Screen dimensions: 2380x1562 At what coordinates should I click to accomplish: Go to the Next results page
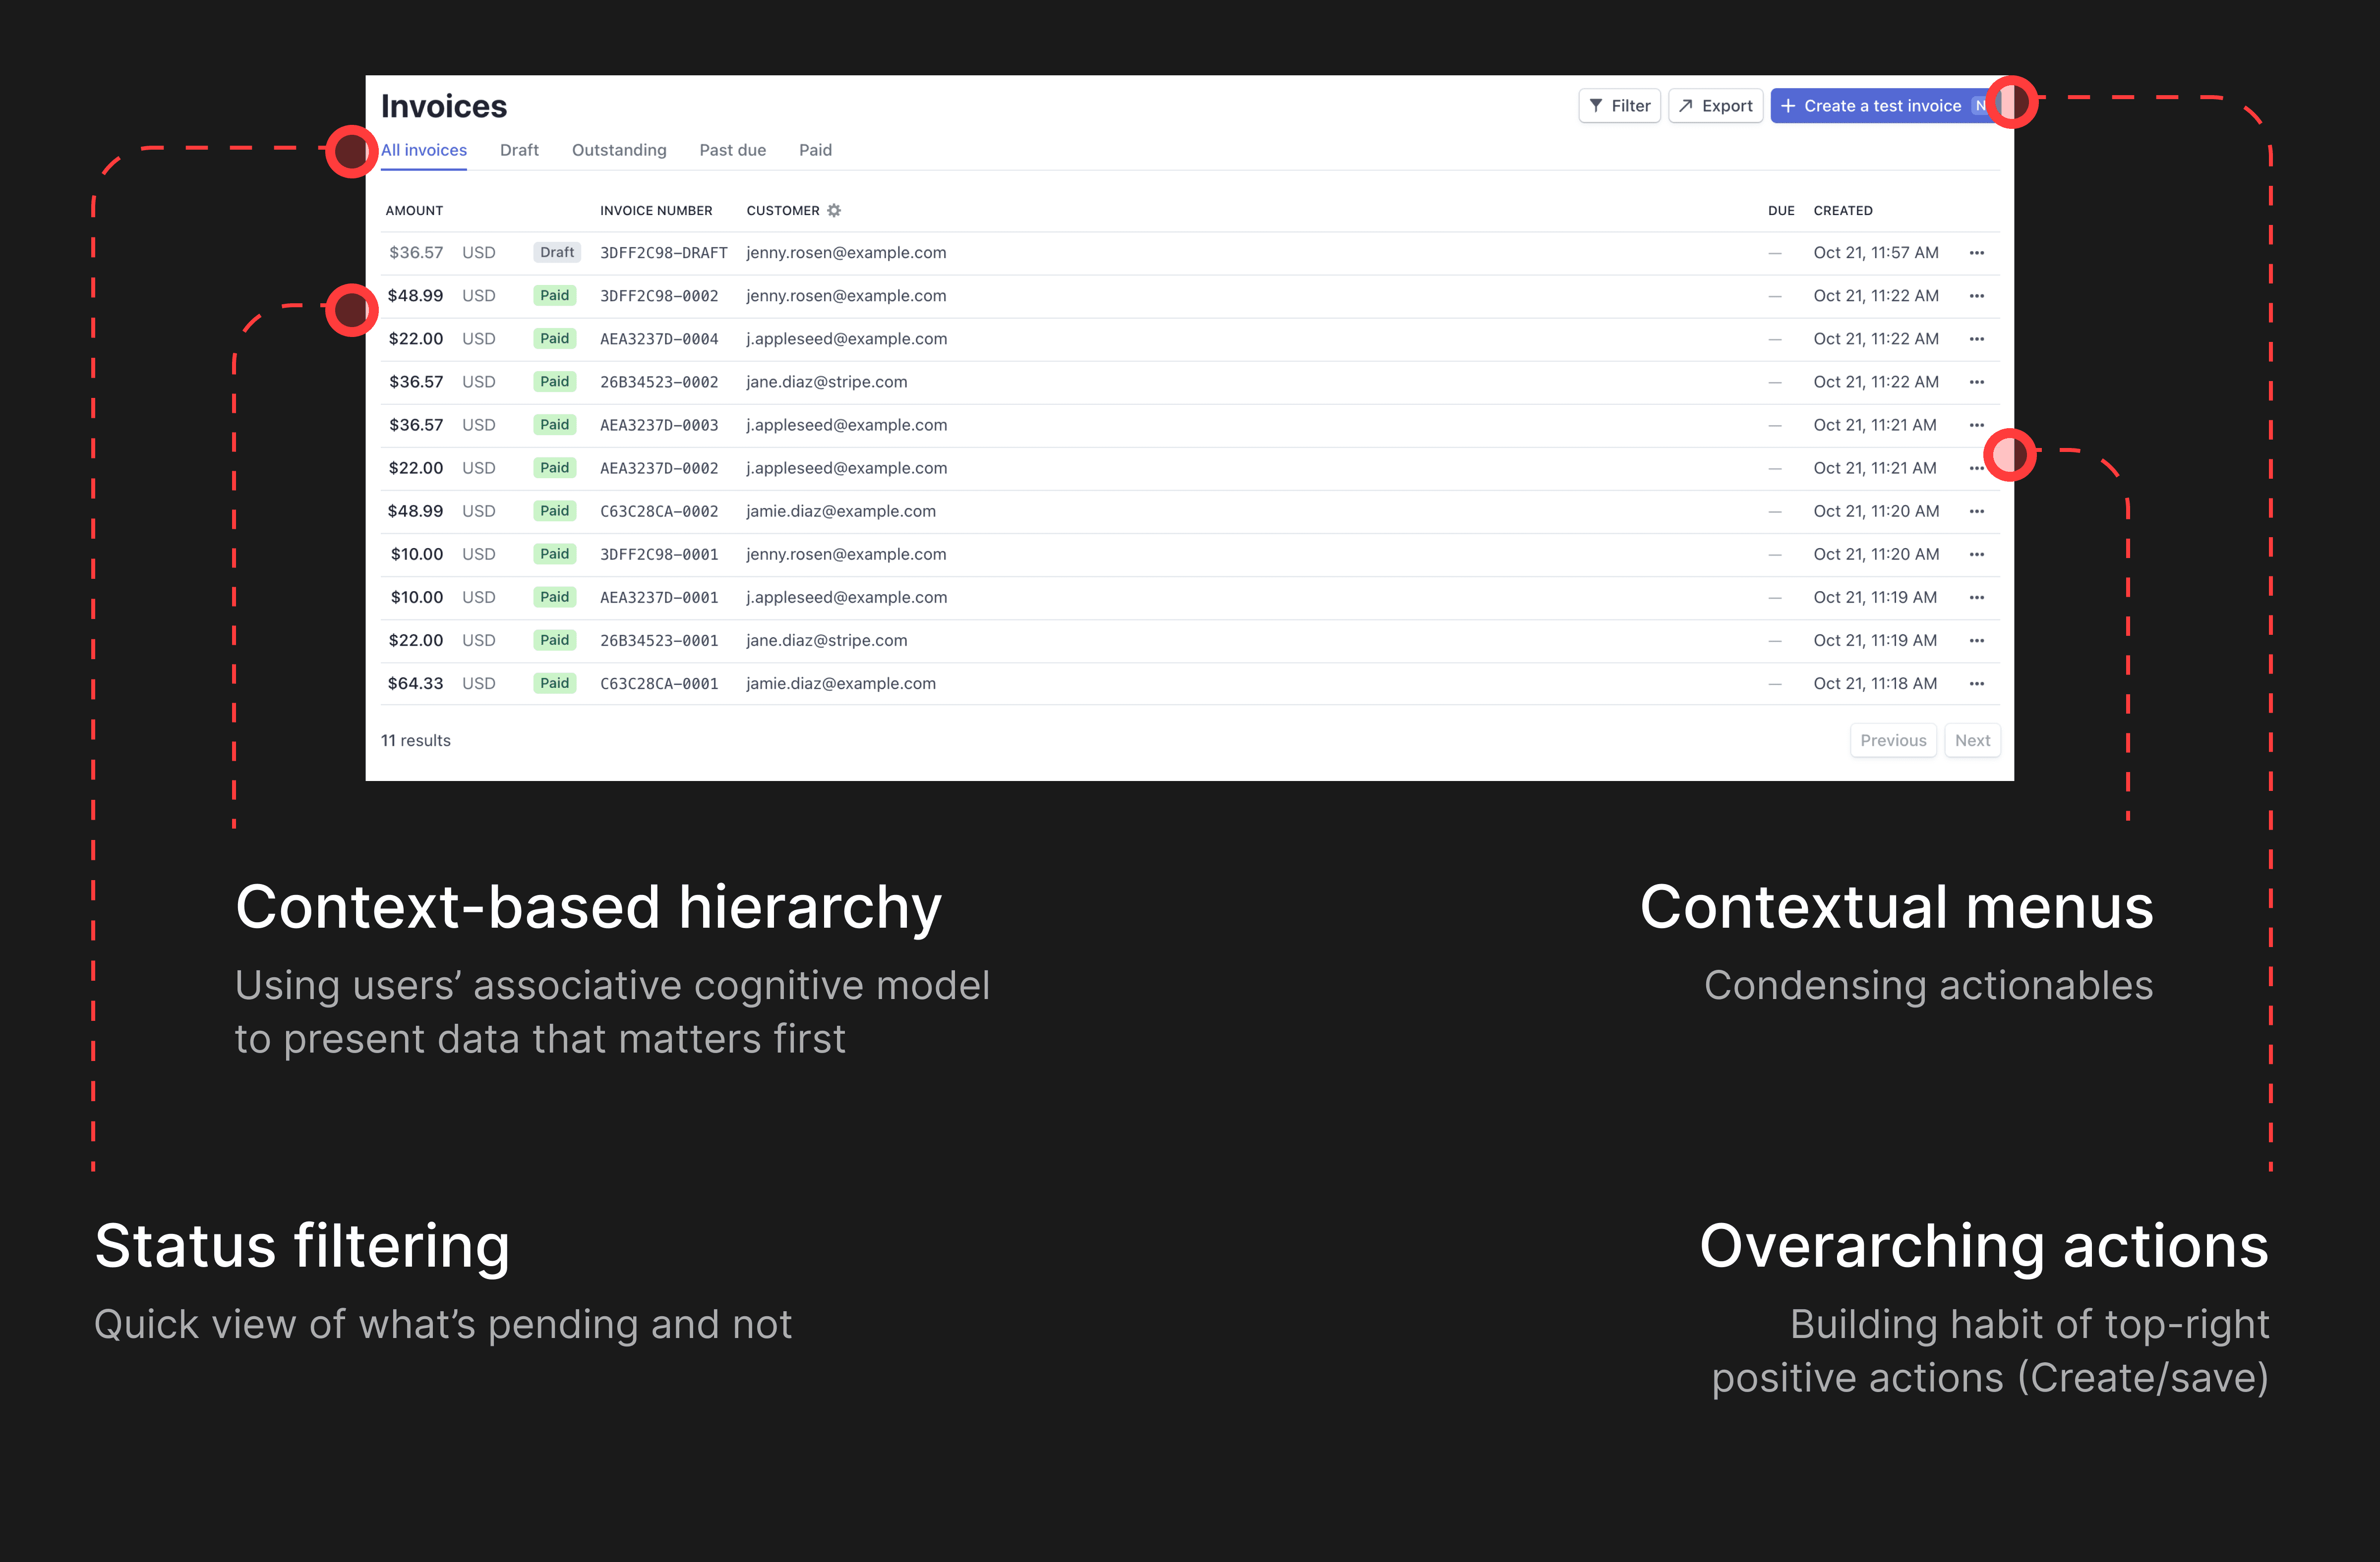[x=1972, y=740]
